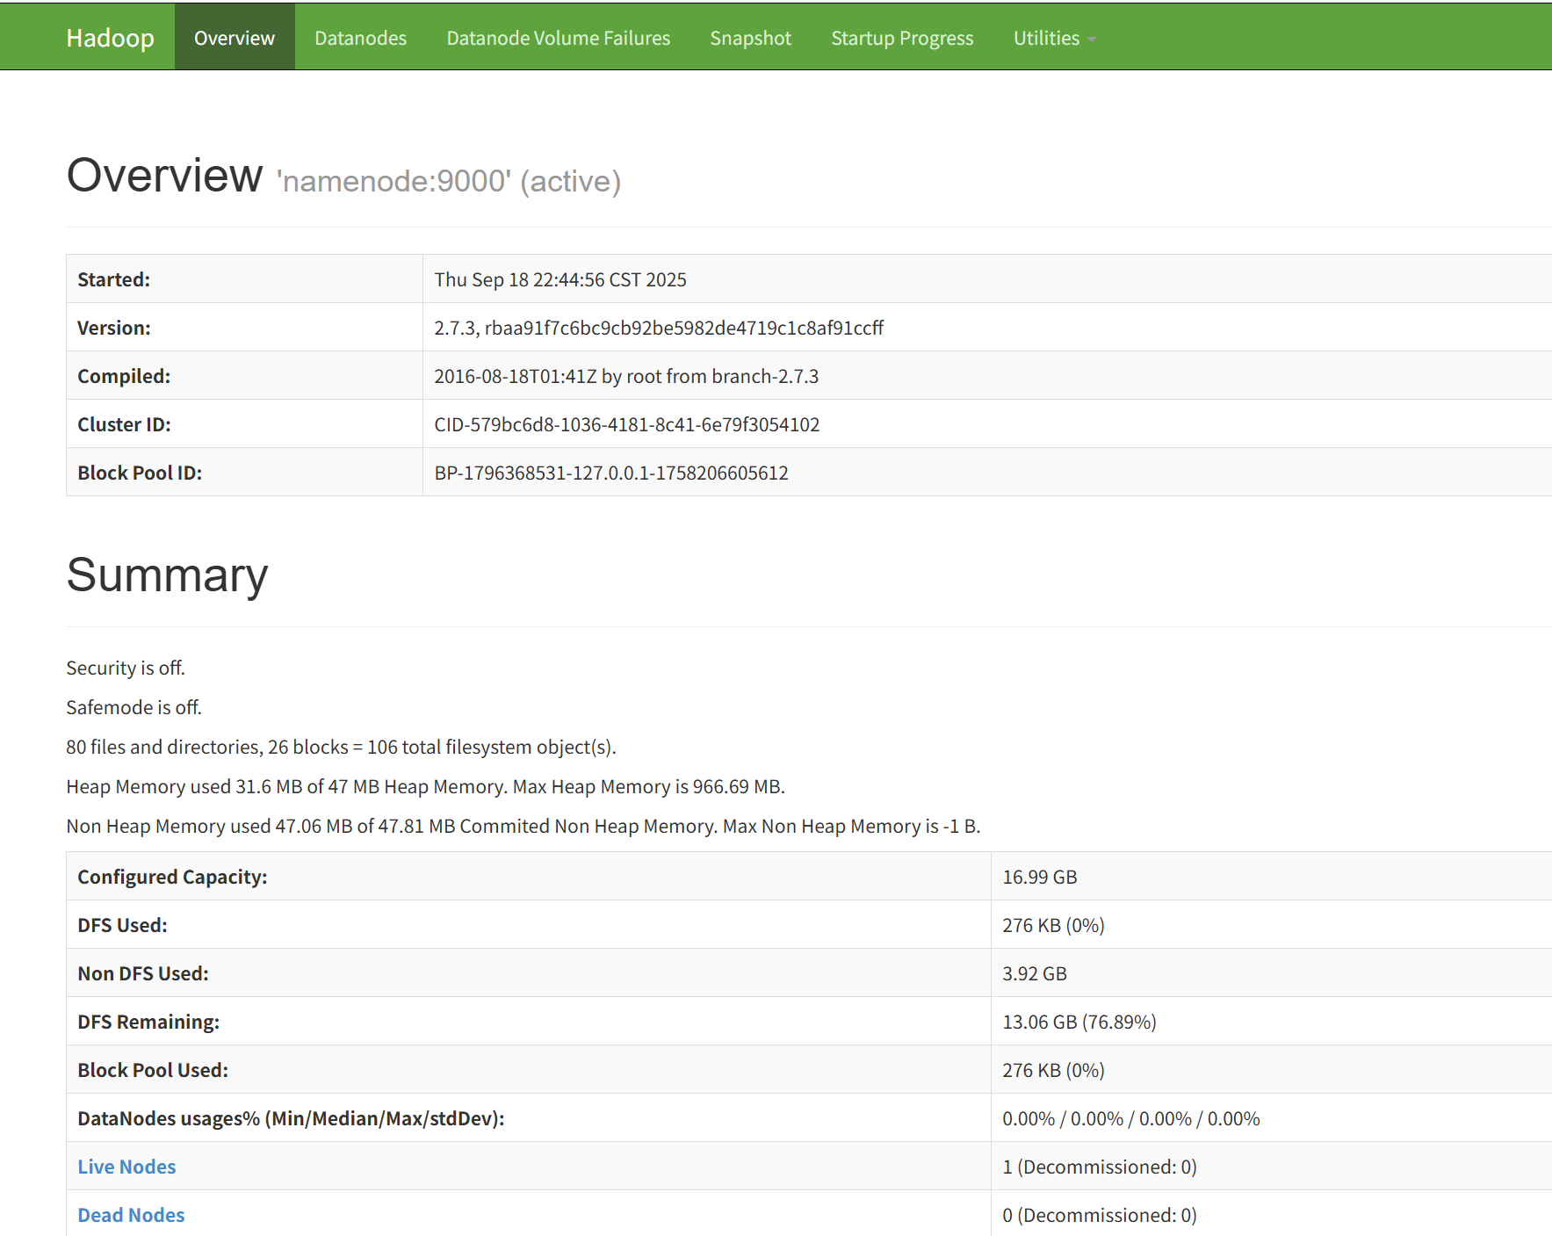
Task: Click the 'Configured Capacity:' label
Action: [x=172, y=877]
